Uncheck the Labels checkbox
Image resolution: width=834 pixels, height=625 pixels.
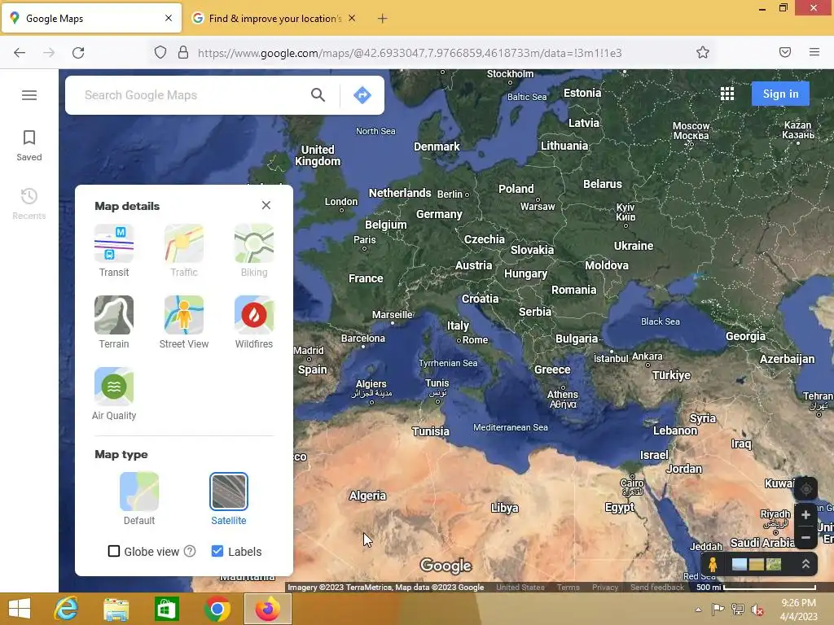[x=217, y=551]
